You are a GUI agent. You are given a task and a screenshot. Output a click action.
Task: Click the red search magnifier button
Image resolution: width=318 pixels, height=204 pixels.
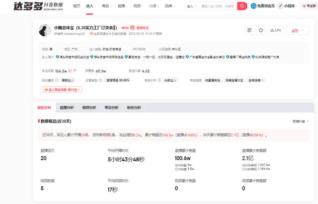click(x=242, y=6)
